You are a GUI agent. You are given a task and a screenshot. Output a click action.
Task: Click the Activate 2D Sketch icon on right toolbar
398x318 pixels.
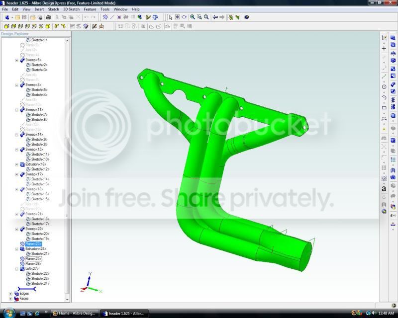(384, 38)
